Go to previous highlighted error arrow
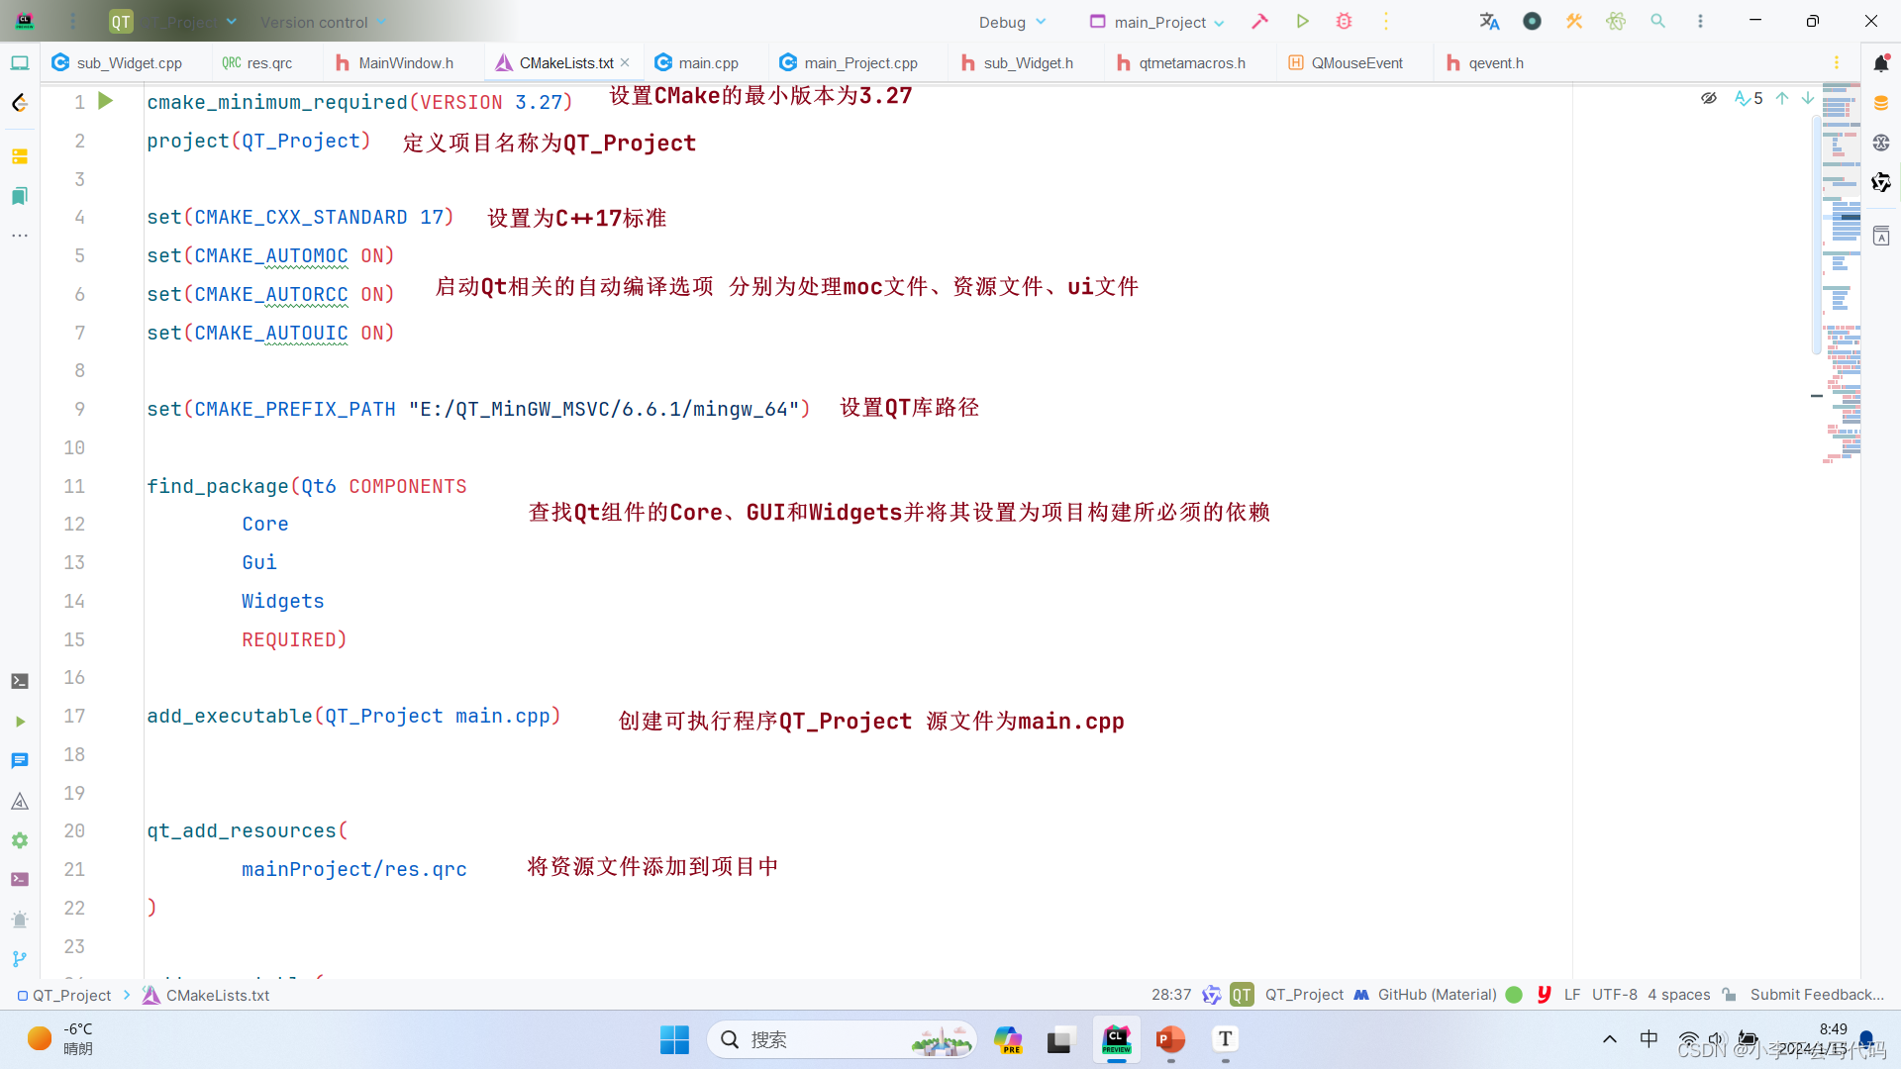 [x=1782, y=98]
